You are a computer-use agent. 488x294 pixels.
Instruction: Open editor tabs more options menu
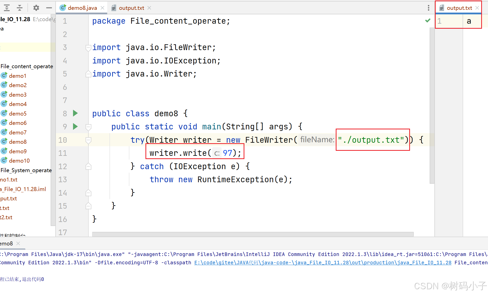[428, 8]
